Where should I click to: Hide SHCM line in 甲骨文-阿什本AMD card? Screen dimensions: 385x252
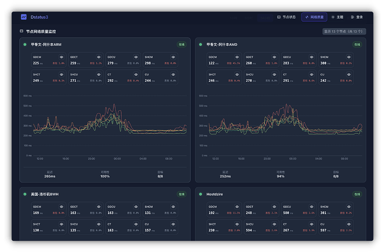pos(349,57)
